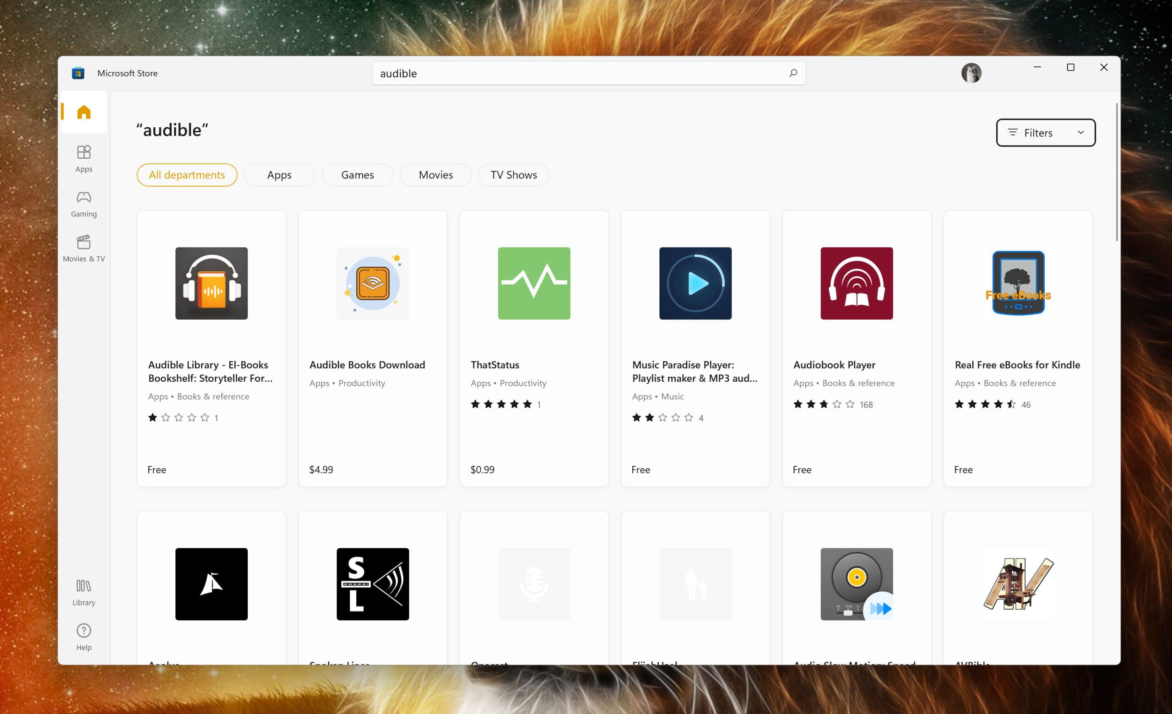Select the Games department filter
The height and width of the screenshot is (714, 1172).
[358, 175]
